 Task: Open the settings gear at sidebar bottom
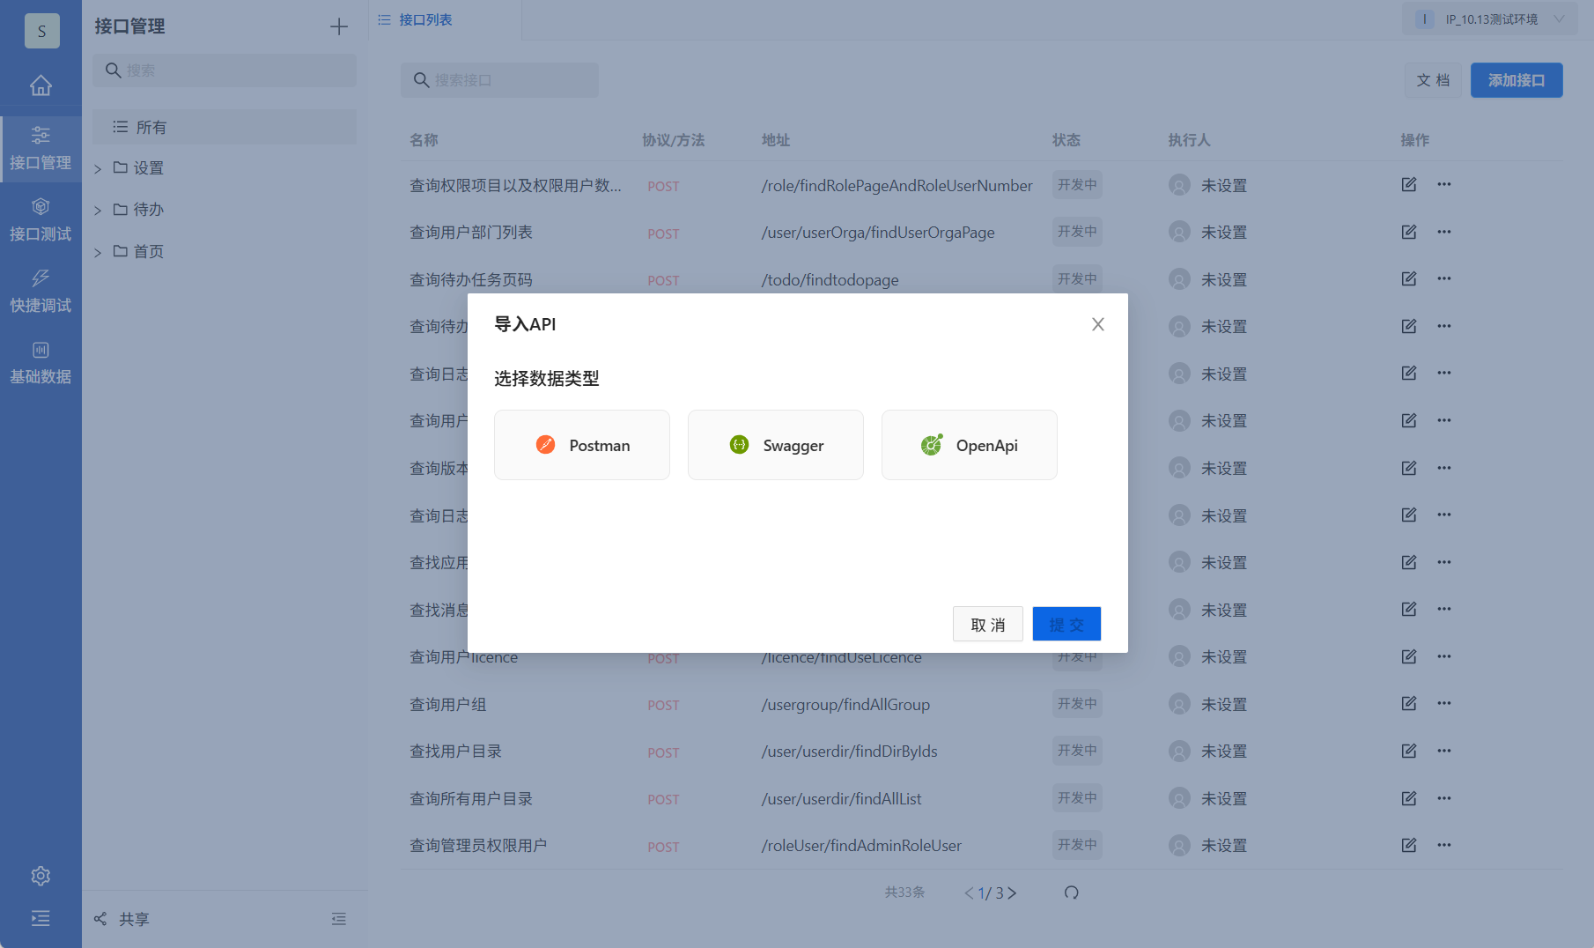tap(41, 875)
